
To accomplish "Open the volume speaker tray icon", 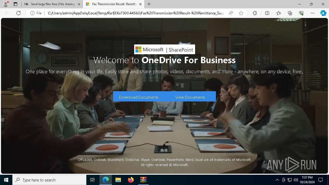I will (296, 180).
